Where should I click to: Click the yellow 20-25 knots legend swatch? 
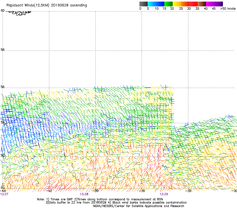point(177,4)
